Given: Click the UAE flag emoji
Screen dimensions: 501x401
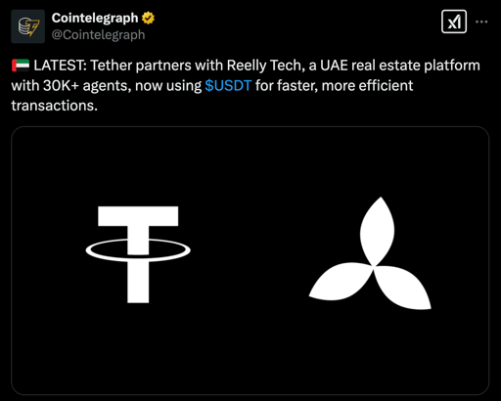Looking at the screenshot, I should coord(21,66).
